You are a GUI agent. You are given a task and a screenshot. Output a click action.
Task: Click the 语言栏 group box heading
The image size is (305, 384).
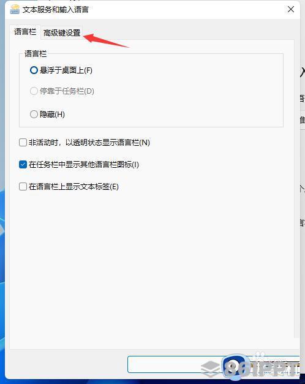click(36, 53)
